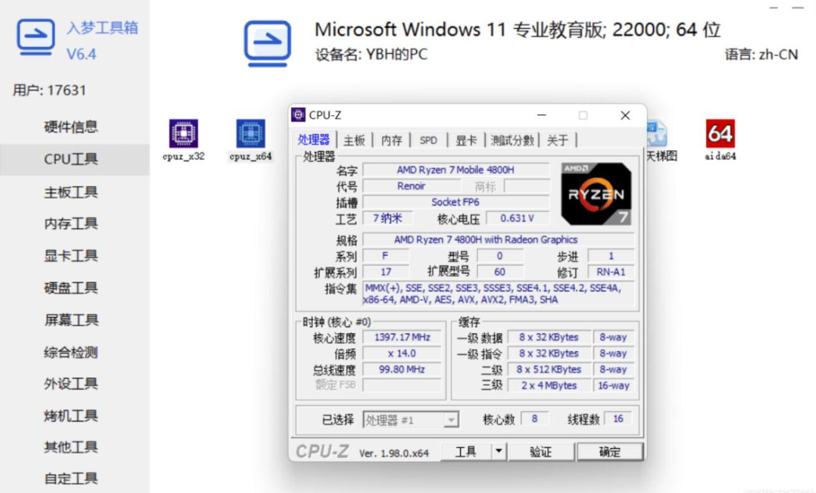Switch to the 关于 tab in CPU-Z
Image resolution: width=816 pixels, height=493 pixels.
click(x=558, y=140)
